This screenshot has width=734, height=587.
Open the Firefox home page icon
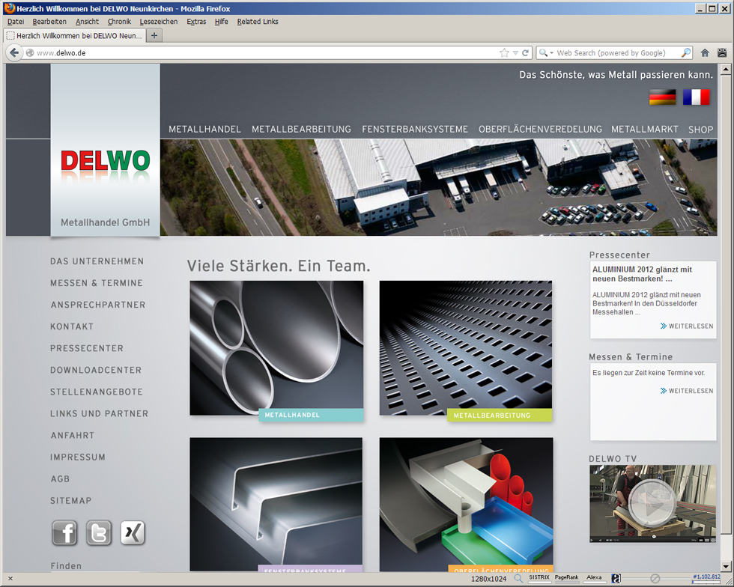[x=705, y=53]
